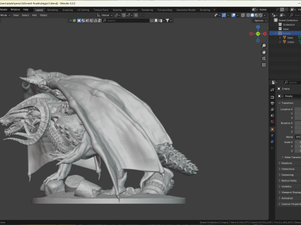
Task: Expand the 'corpo' object in outliner
Action: pyautogui.click(x=280, y=42)
